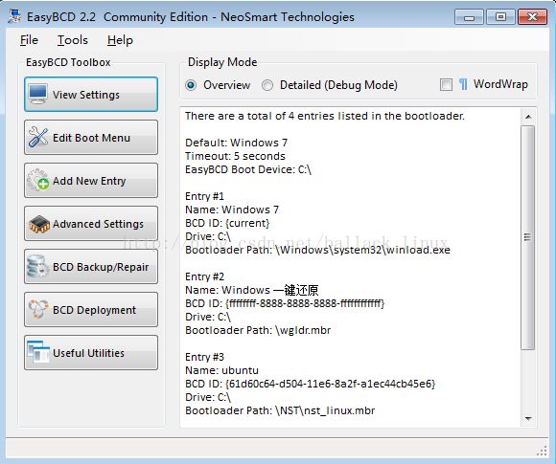This screenshot has height=464, width=556.
Task: Click the 'Timeout: 5 seconds' line
Action: [x=235, y=156]
